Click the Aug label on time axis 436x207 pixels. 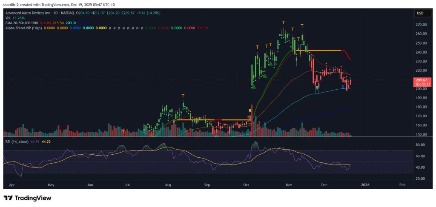[x=168, y=185]
